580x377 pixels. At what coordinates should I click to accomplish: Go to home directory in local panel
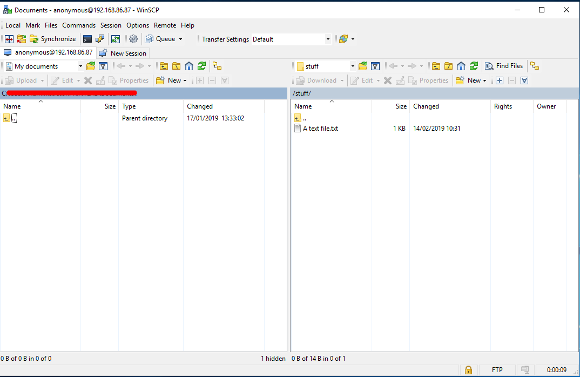(x=189, y=66)
